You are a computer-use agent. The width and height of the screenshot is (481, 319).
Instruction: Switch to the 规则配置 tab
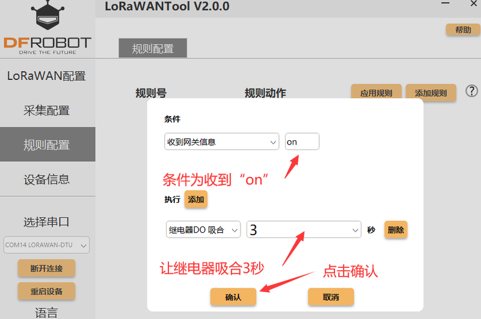(x=153, y=49)
